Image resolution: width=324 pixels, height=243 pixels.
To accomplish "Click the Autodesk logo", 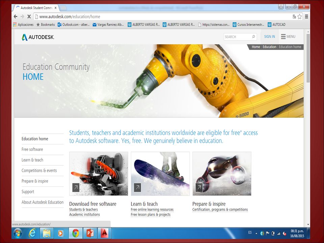I will (x=38, y=37).
